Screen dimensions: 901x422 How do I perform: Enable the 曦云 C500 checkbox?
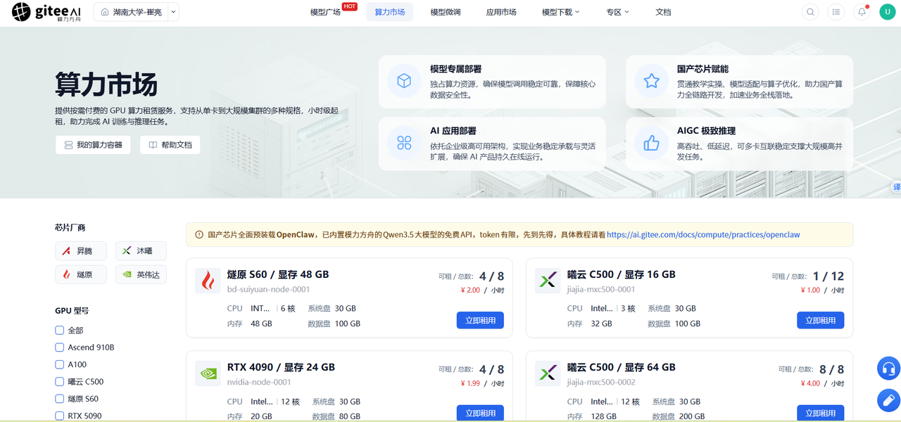click(59, 382)
